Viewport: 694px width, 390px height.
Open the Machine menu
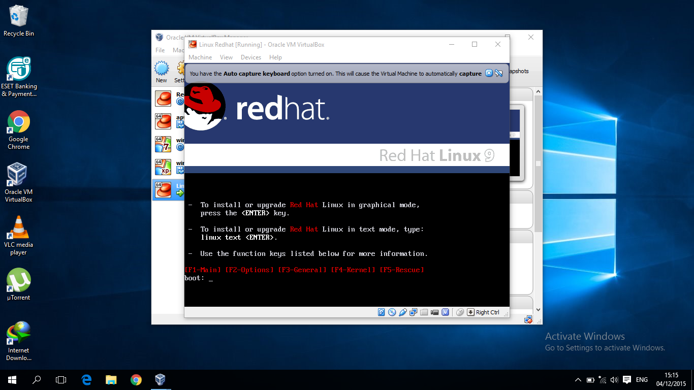point(200,57)
